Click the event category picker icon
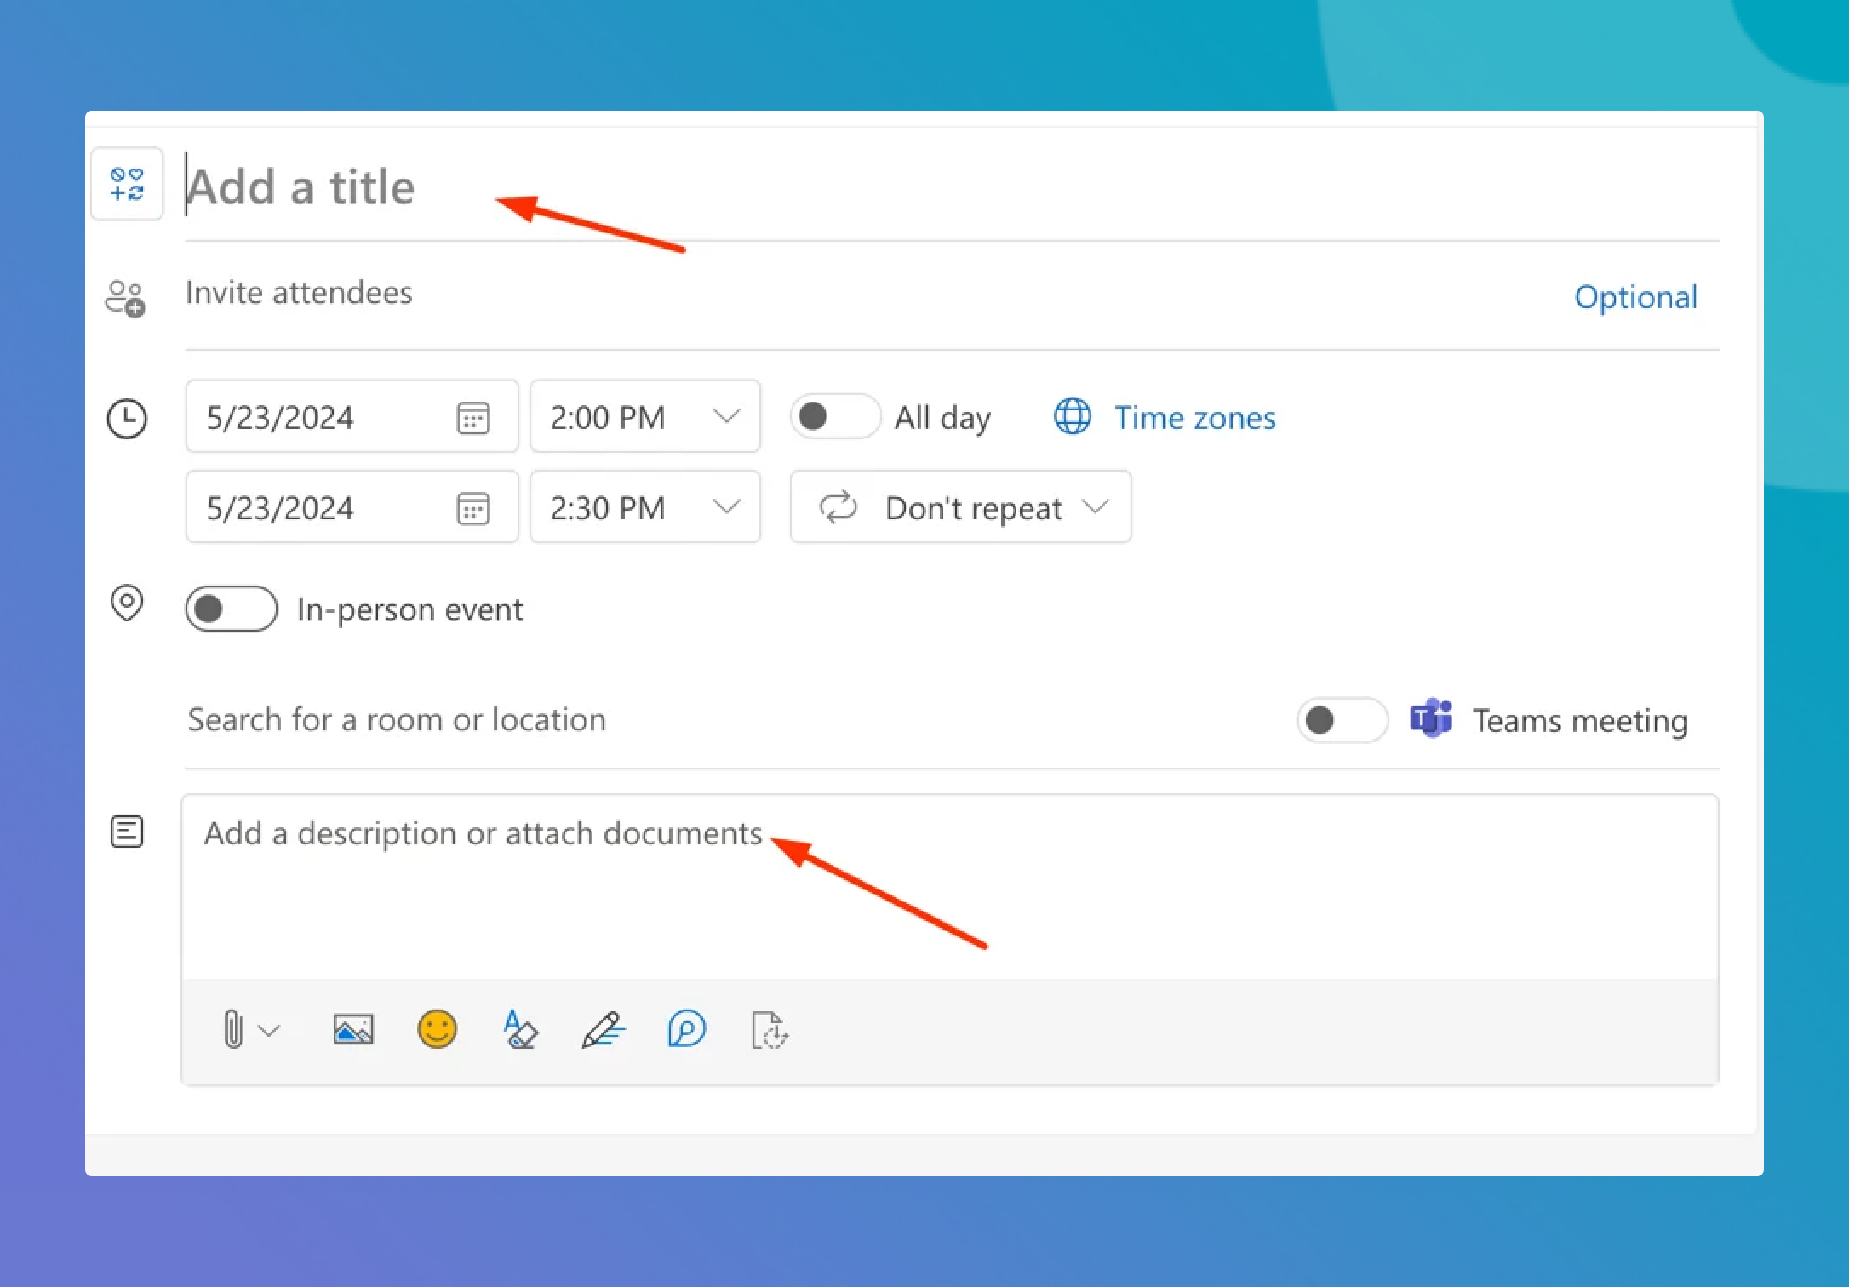The width and height of the screenshot is (1849, 1287). coord(127,184)
